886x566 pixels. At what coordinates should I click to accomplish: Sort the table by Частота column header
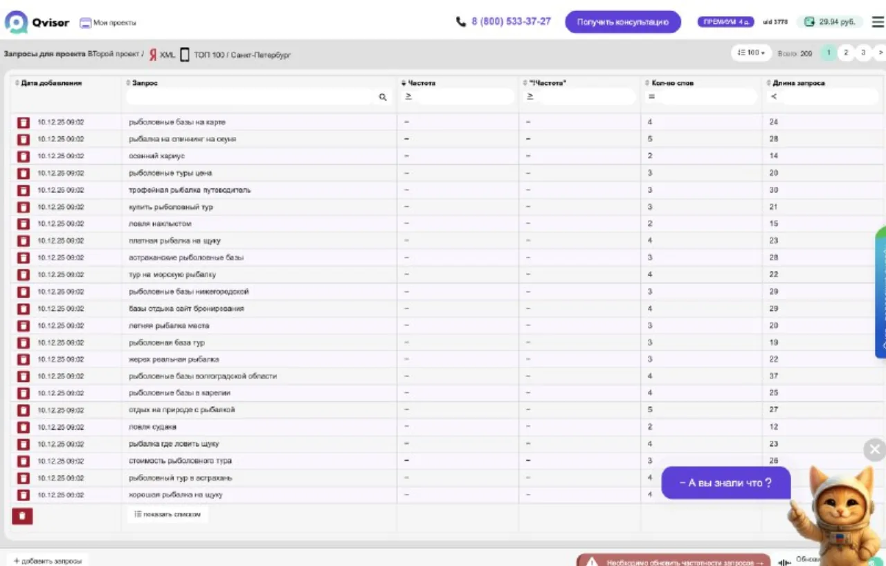coord(419,83)
